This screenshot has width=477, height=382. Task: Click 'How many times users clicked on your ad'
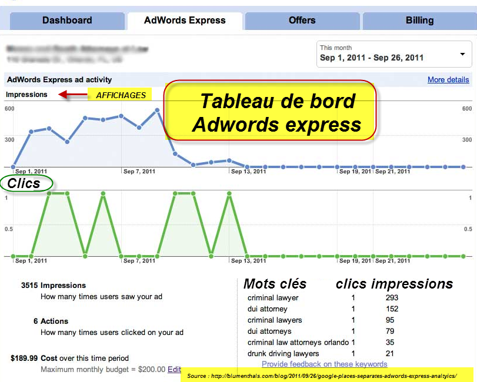click(x=112, y=333)
